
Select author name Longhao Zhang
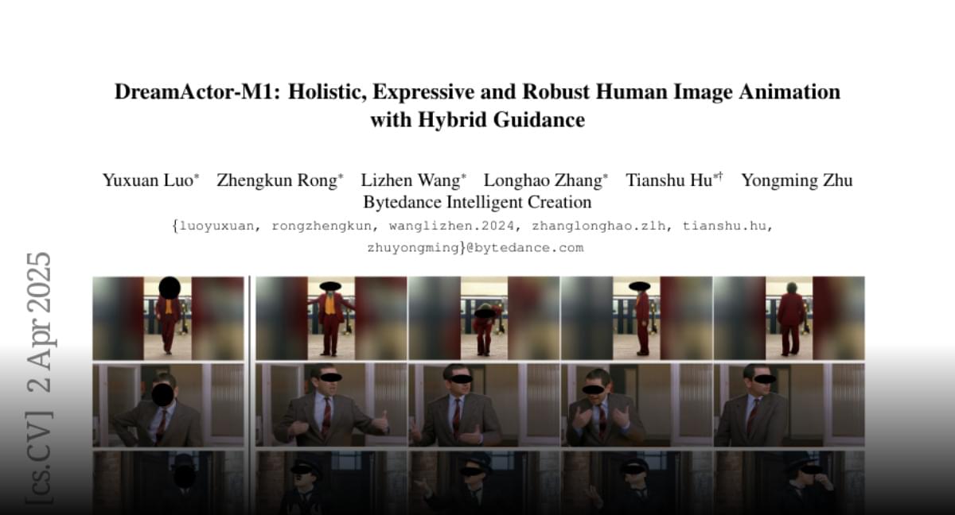point(543,180)
